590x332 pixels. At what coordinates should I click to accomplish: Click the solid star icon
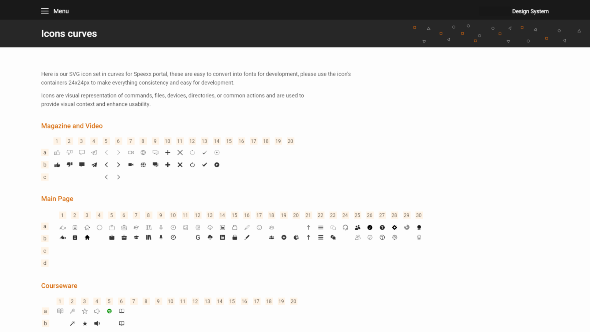pos(85,324)
